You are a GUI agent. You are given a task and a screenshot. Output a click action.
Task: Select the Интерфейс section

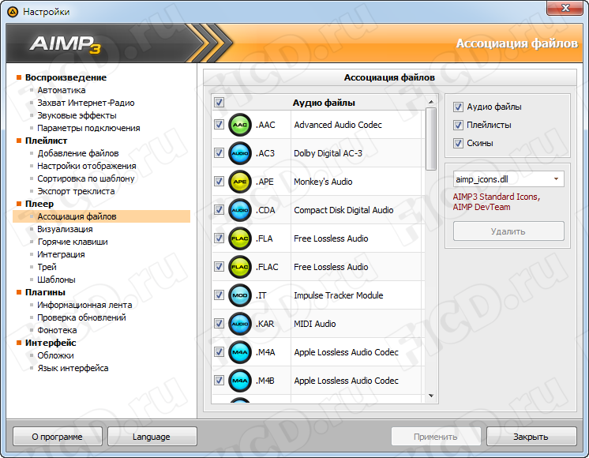[51, 343]
